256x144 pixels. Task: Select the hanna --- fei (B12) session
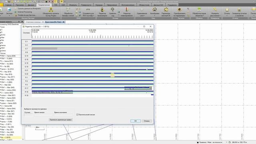click(x=7, y=69)
